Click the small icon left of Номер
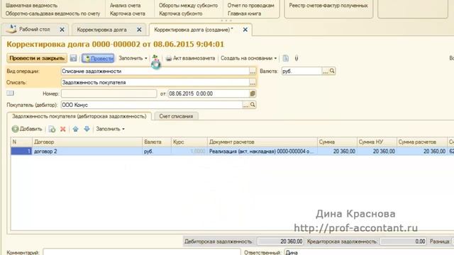The image size is (454, 255). click(x=10, y=93)
